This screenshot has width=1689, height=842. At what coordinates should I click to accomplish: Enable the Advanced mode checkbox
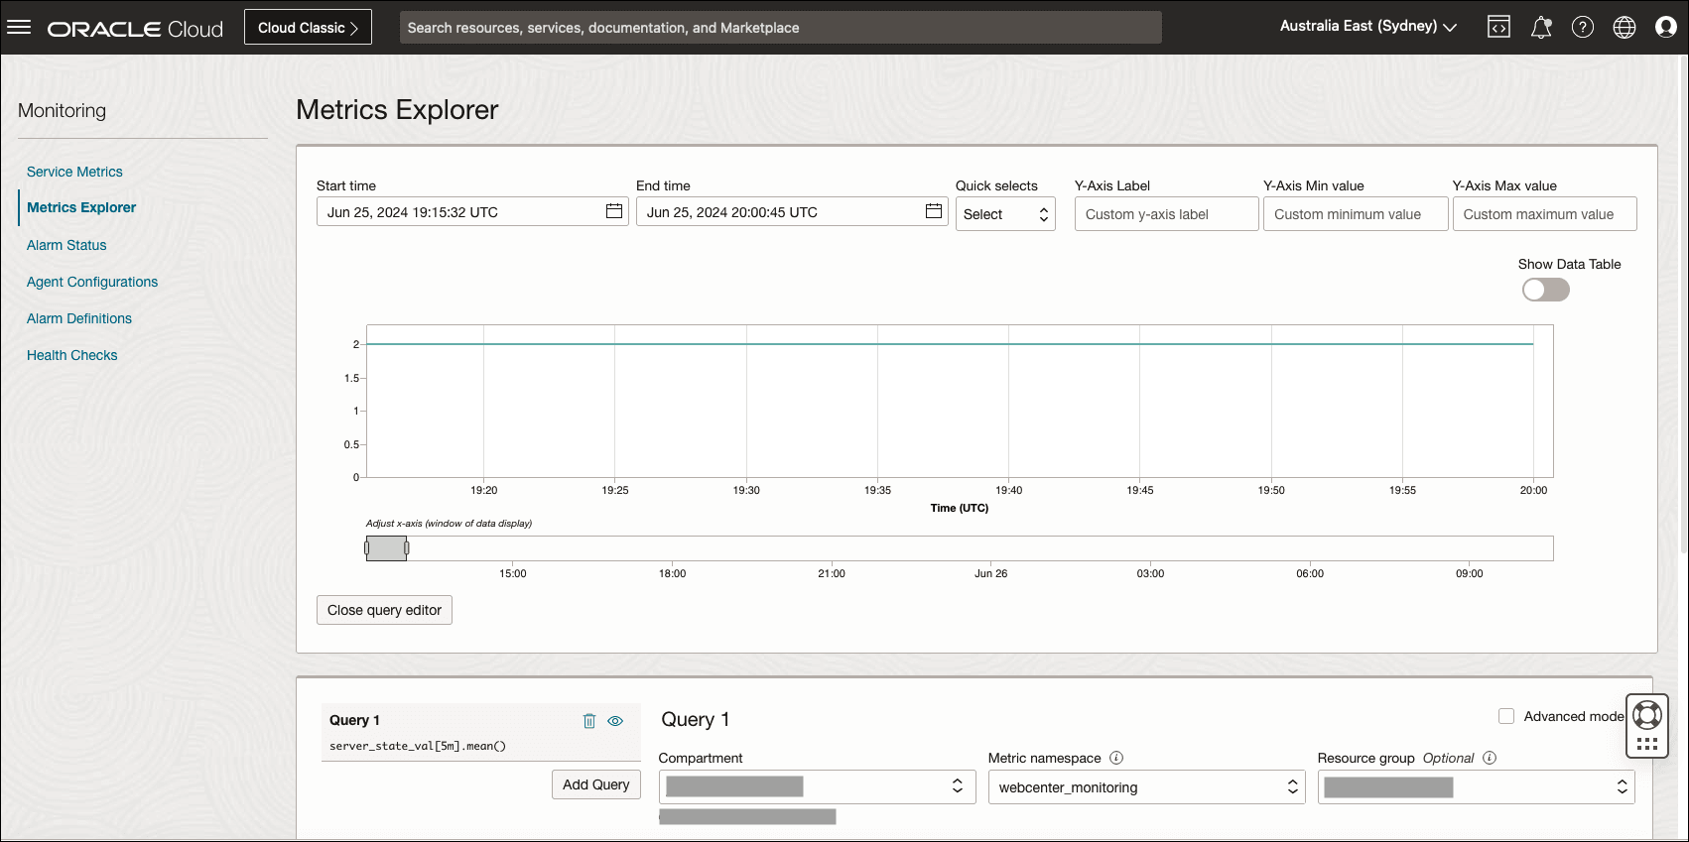coord(1506,716)
